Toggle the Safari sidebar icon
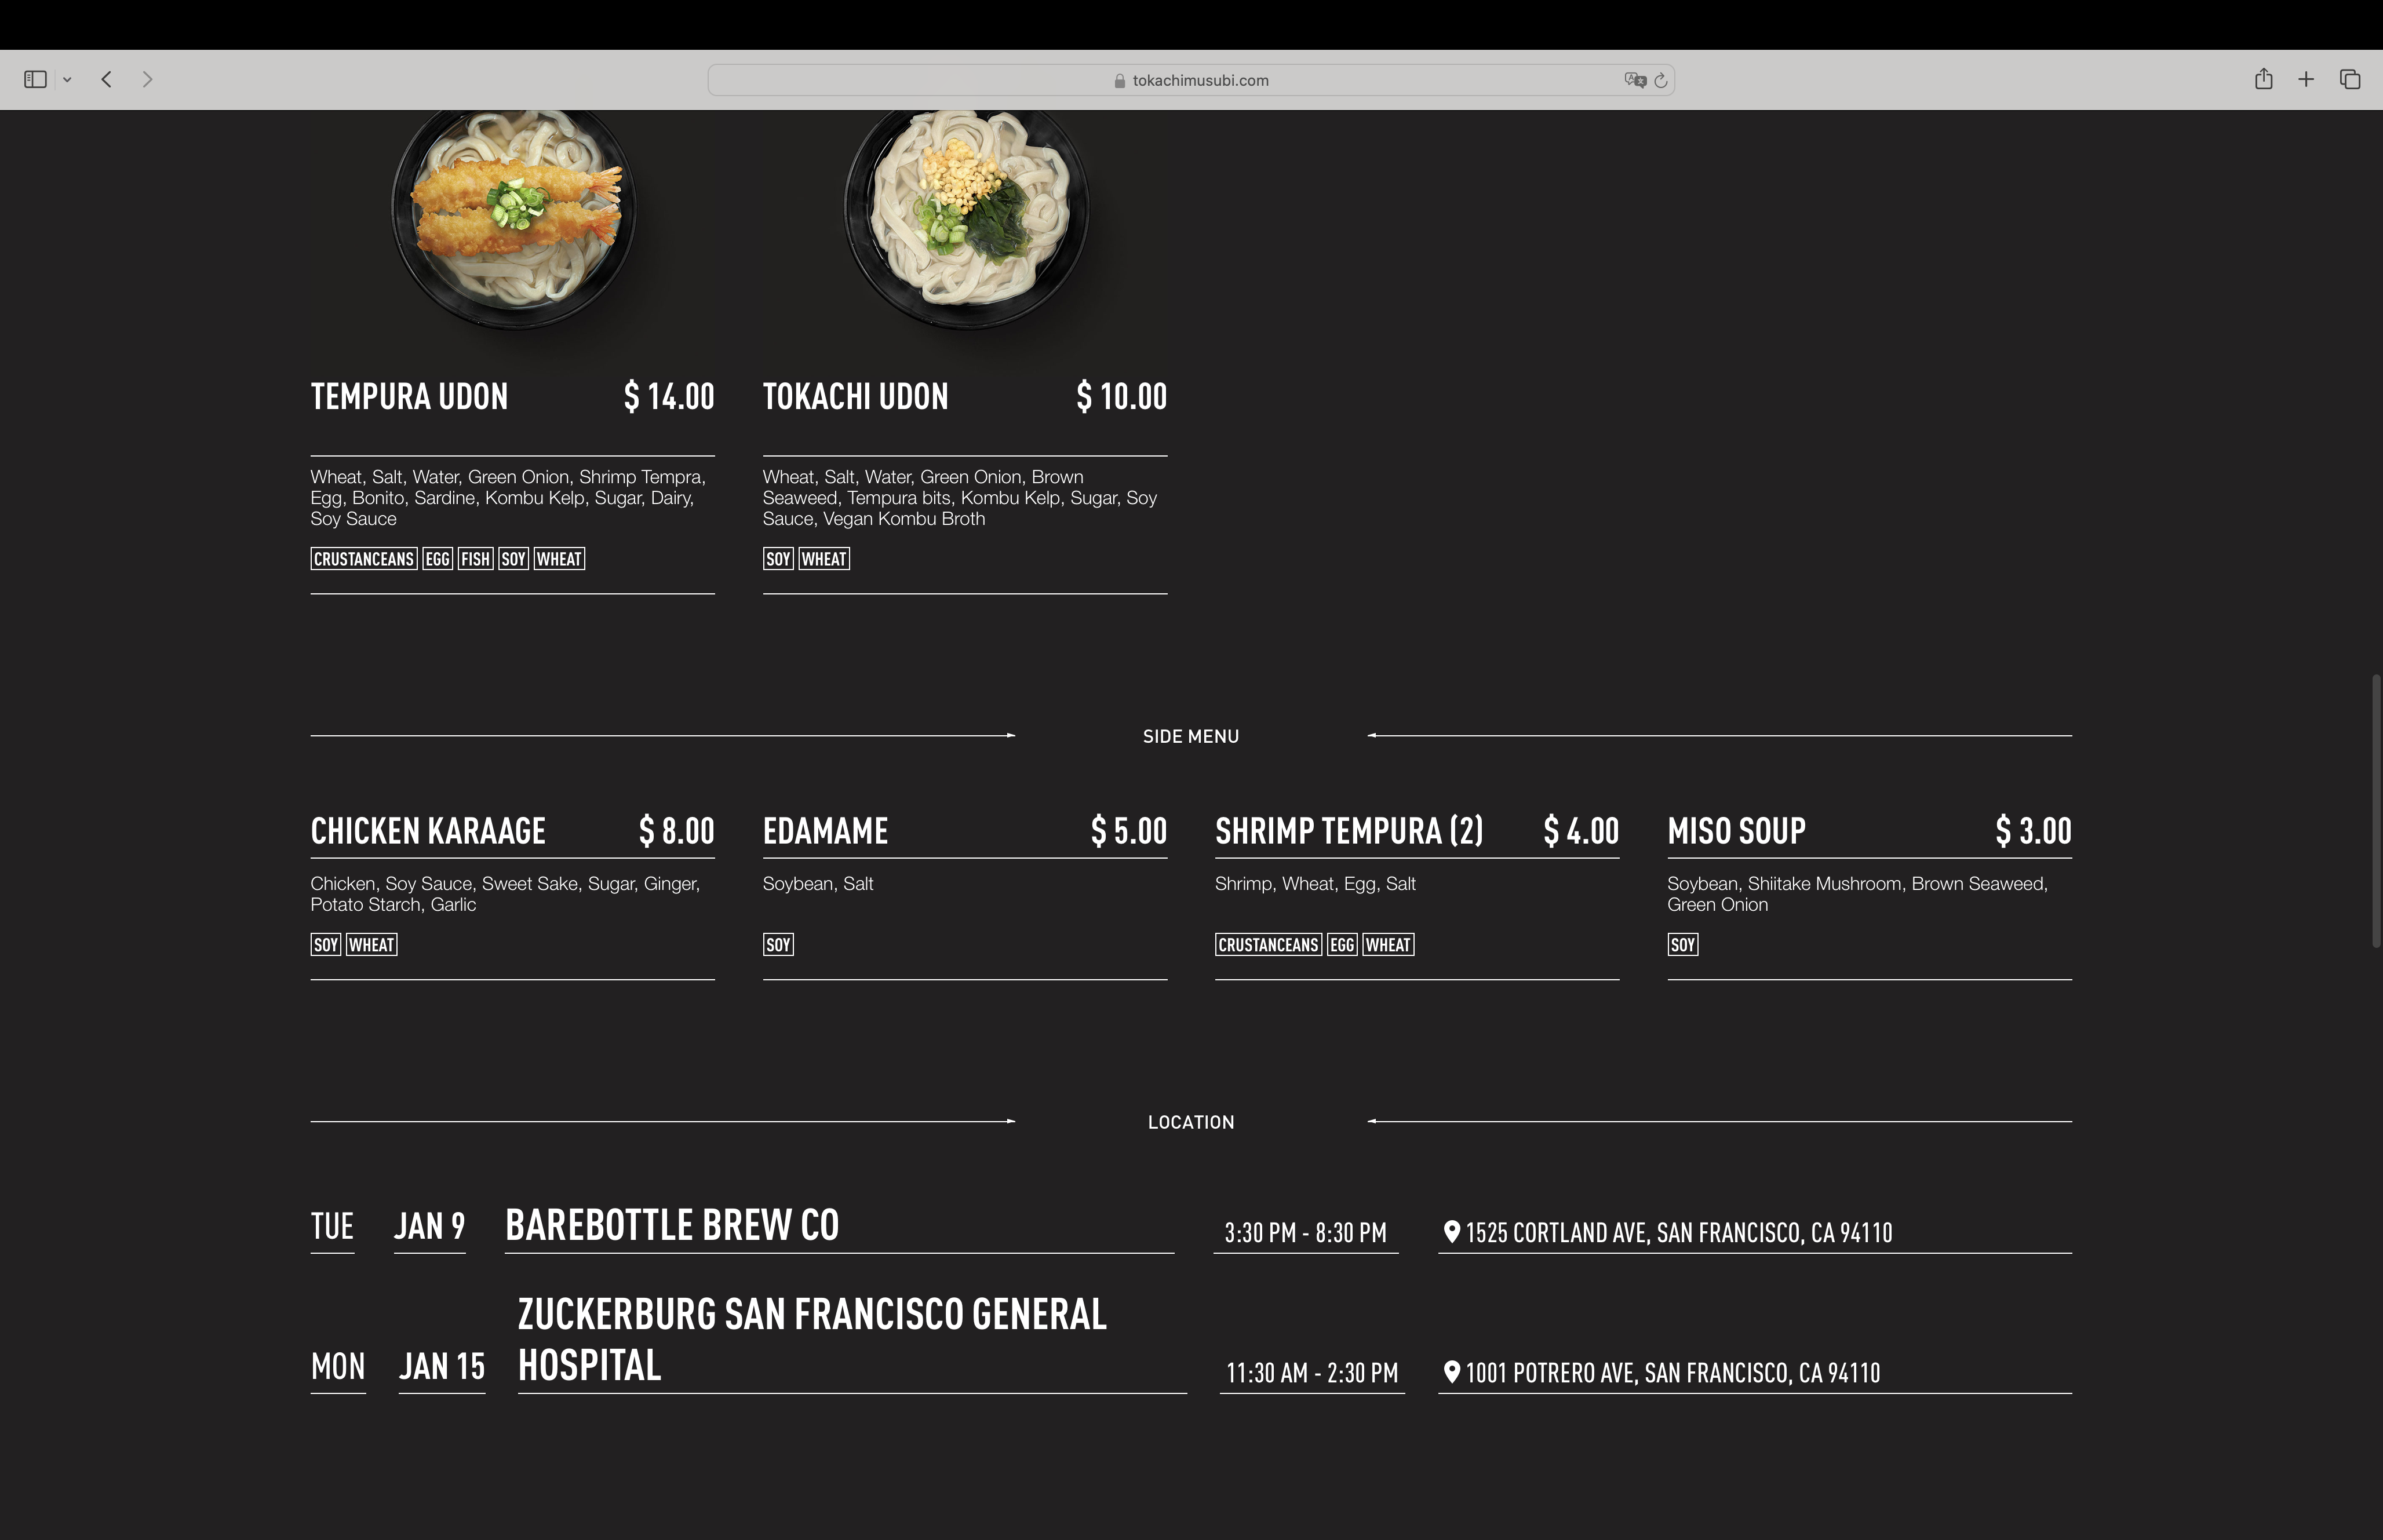 tap(35, 79)
